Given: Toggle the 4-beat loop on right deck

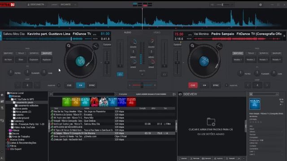Looking at the screenshot, I should pyautogui.click(x=257, y=85).
